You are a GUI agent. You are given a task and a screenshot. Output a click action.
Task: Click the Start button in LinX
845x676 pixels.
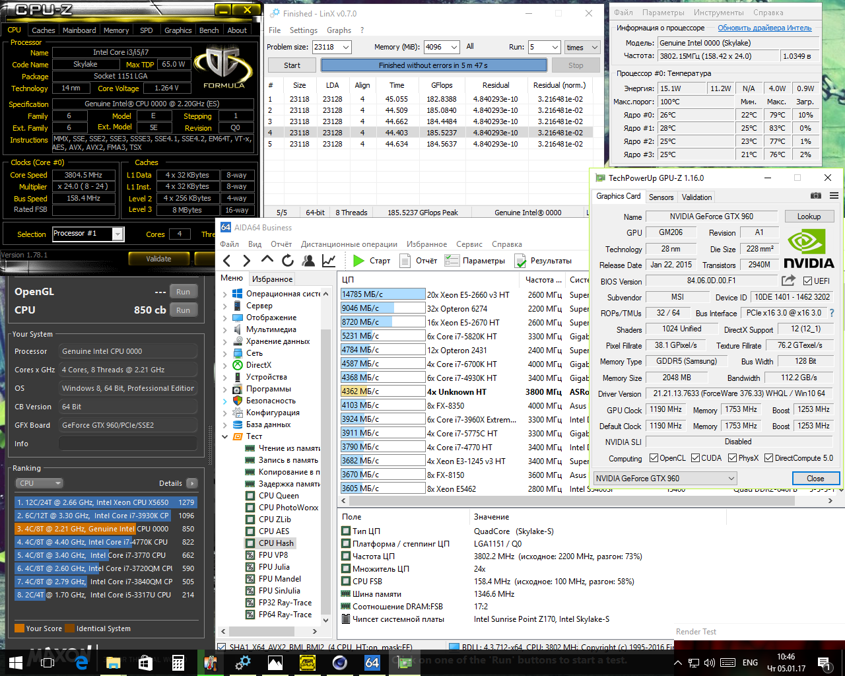tap(292, 65)
